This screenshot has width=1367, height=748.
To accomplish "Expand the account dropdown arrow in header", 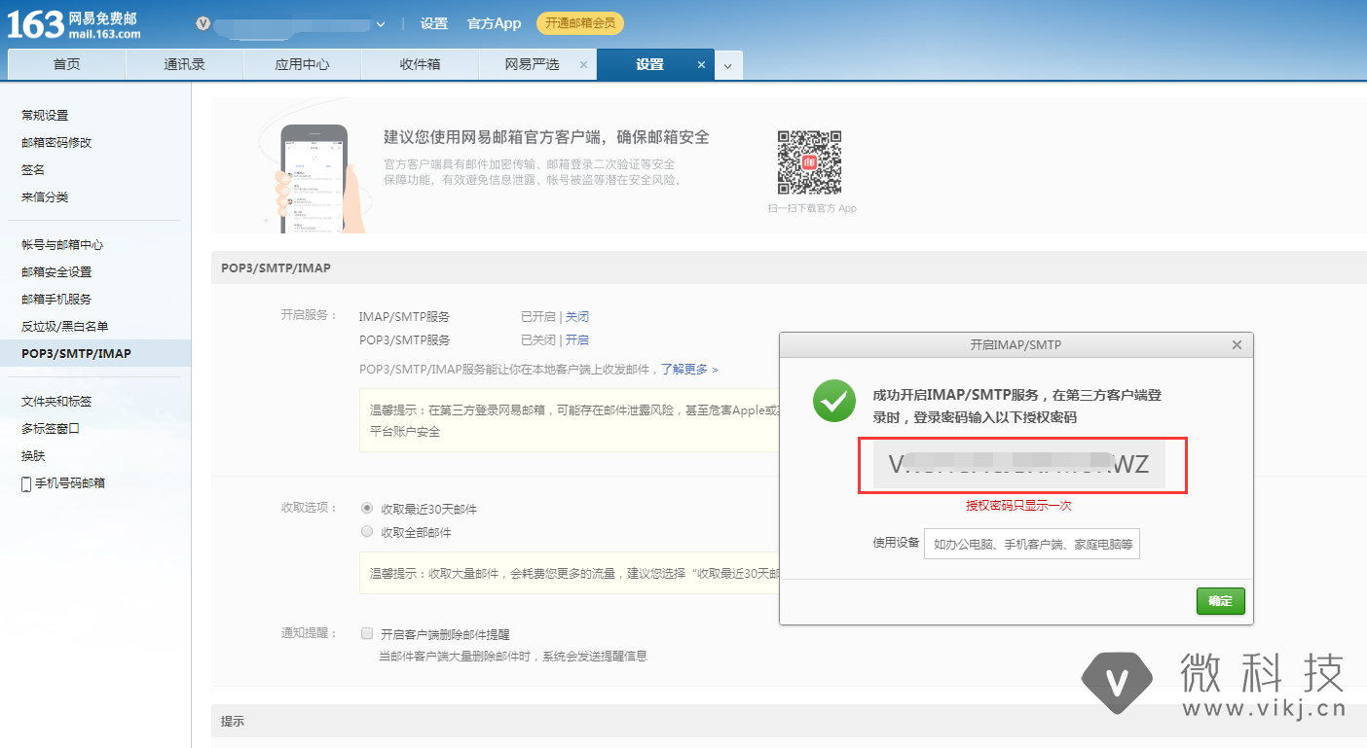I will (x=381, y=24).
